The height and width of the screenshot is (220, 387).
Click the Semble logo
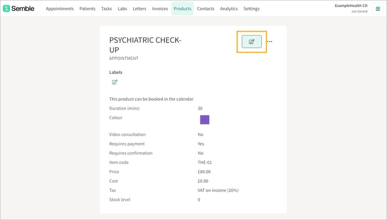(x=18, y=9)
